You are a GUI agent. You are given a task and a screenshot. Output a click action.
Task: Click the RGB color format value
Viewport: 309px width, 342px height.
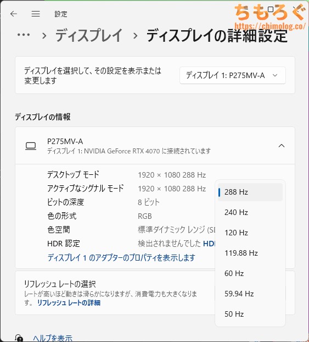[145, 216]
